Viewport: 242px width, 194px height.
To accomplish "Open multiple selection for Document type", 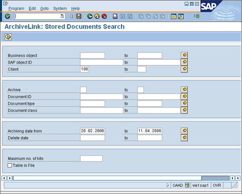I will [184, 103].
